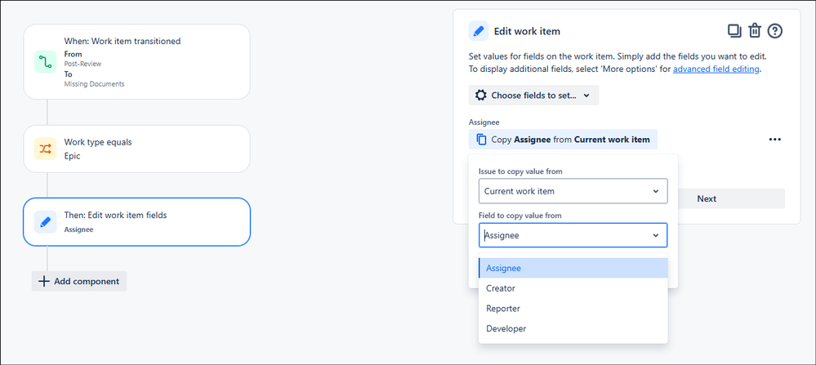Open the advanced field editing link
The image size is (816, 365).
pyautogui.click(x=716, y=69)
